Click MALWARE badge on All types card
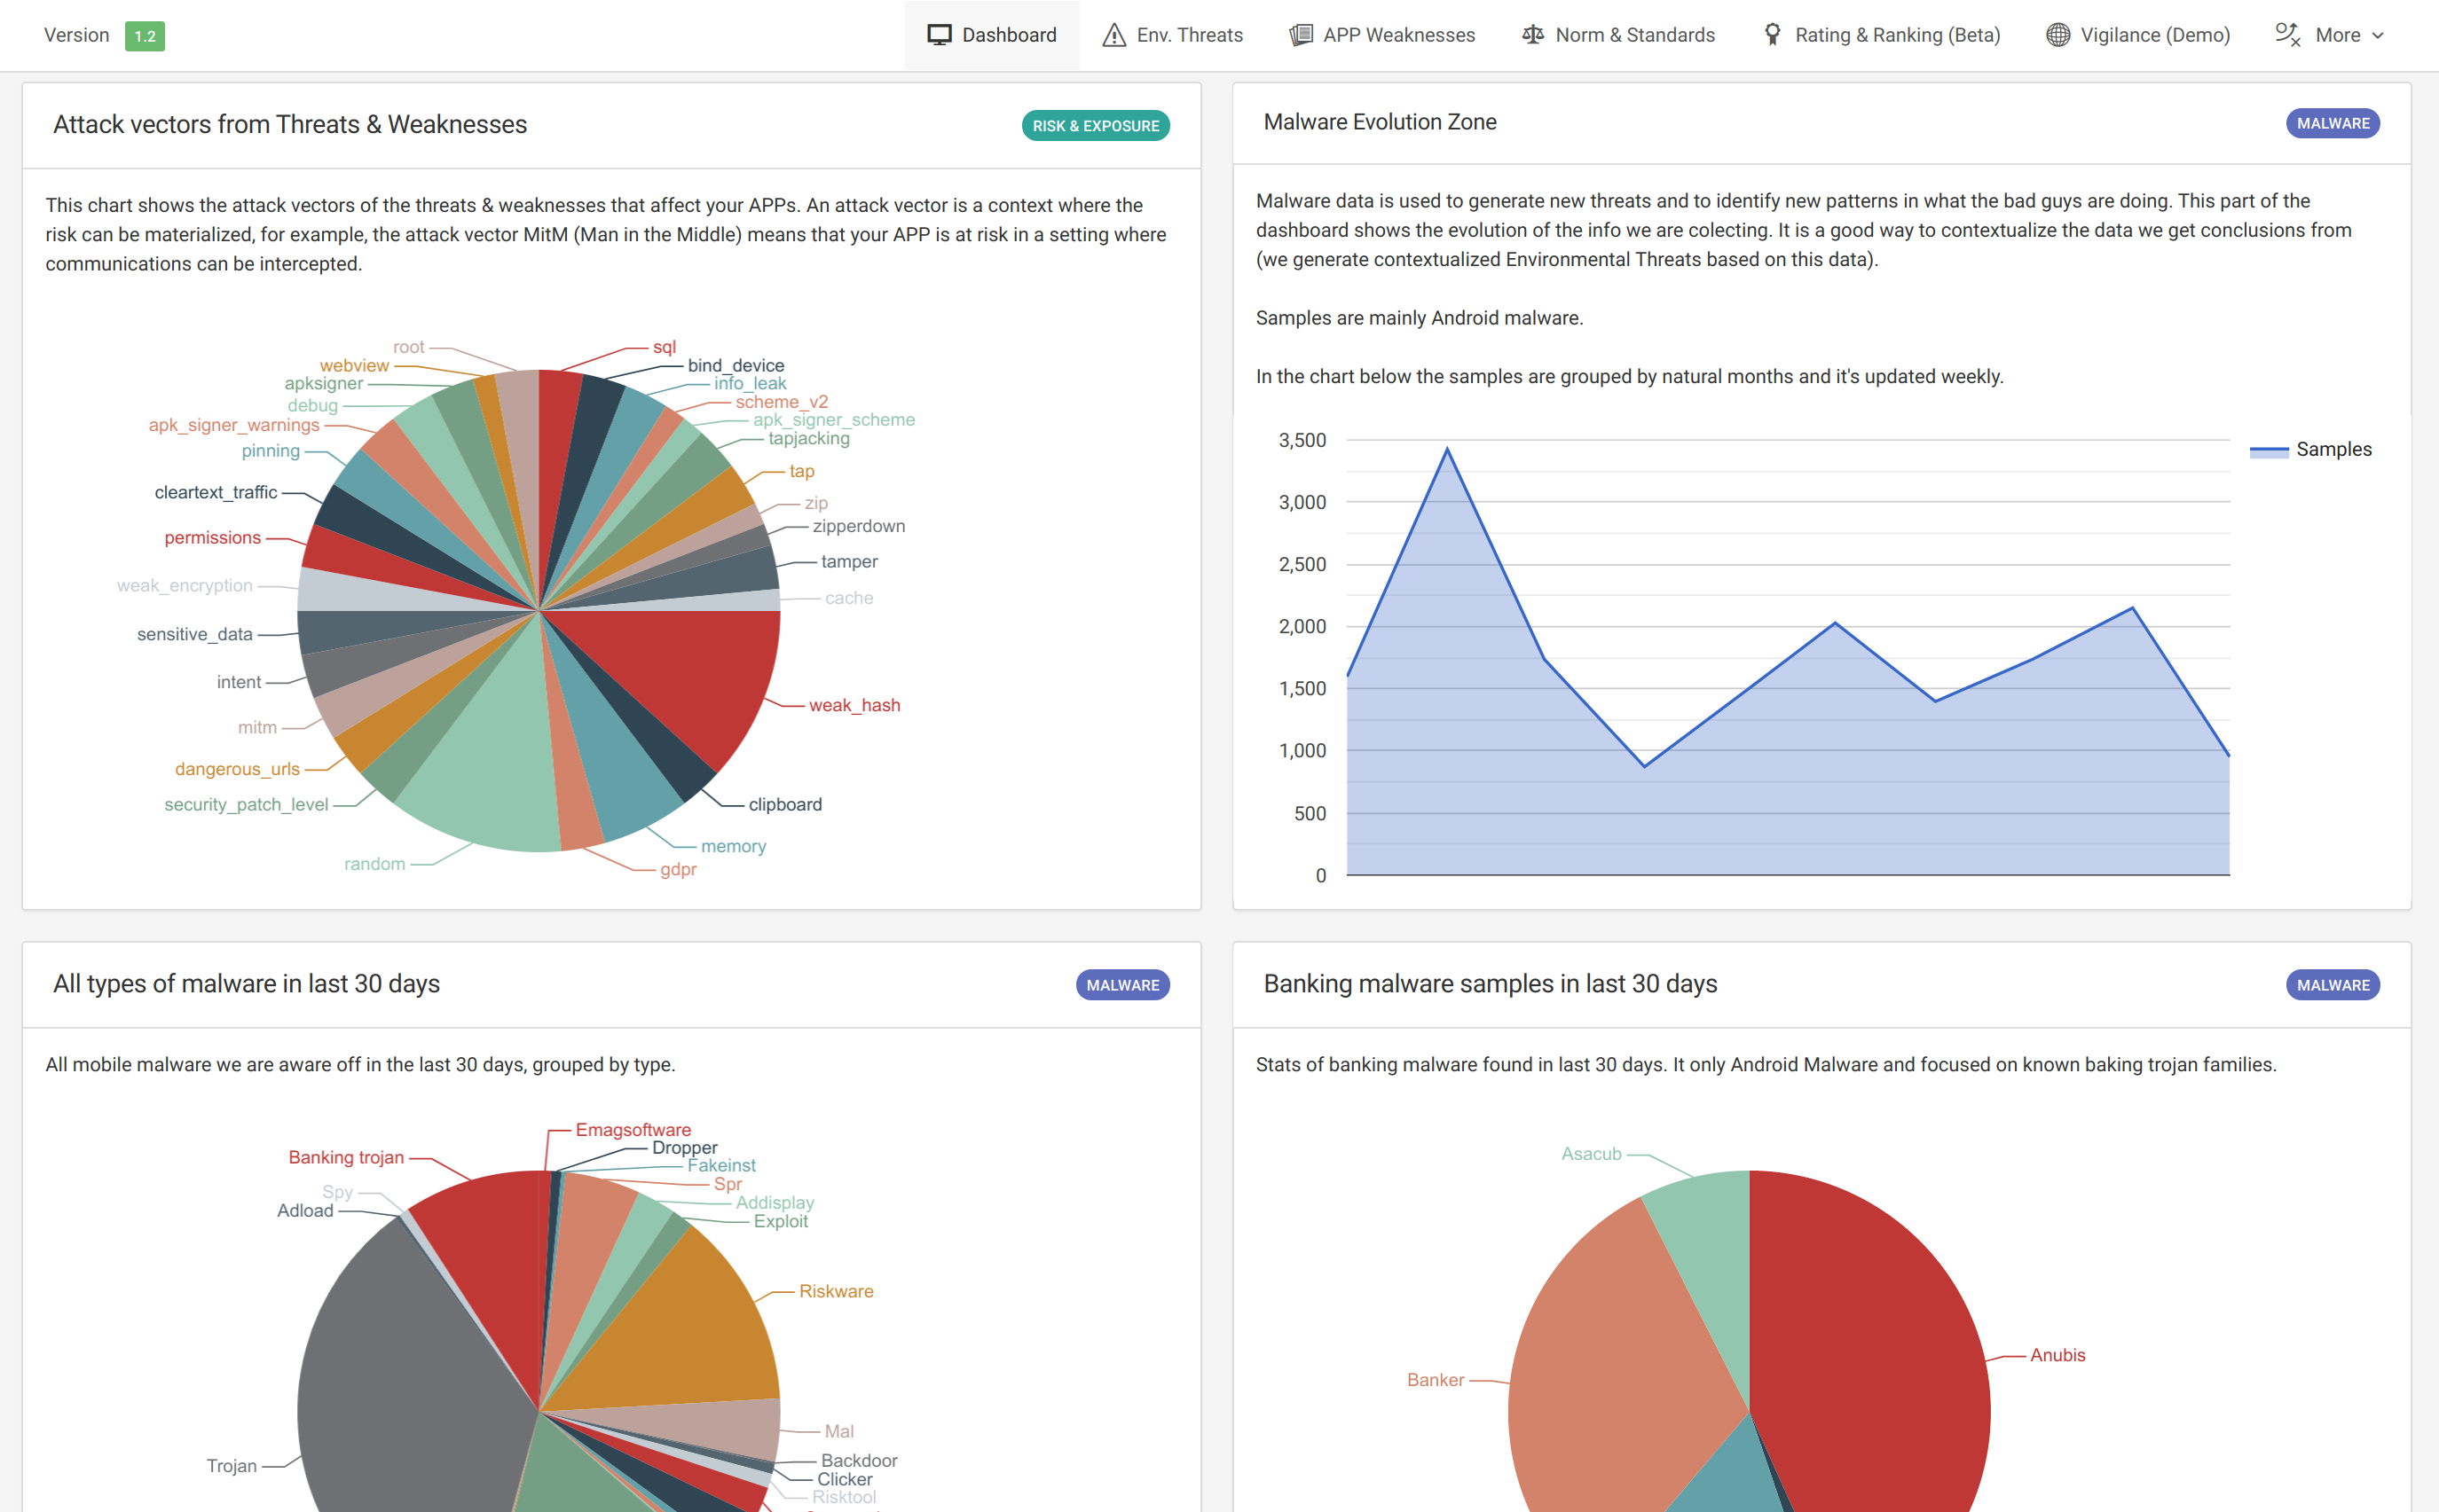Screen dimensions: 2439x1512 [x=1121, y=985]
